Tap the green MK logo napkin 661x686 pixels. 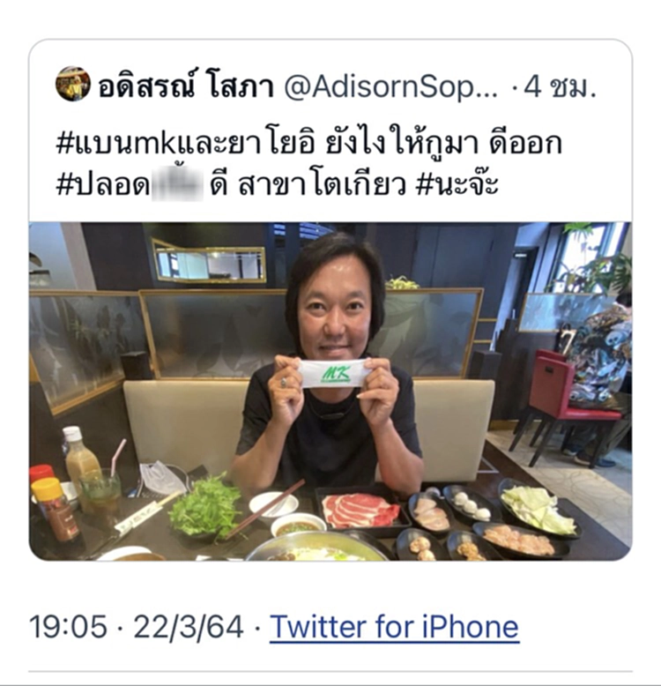335,373
